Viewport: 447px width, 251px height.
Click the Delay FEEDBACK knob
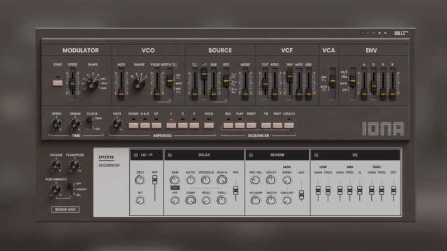(206, 180)
